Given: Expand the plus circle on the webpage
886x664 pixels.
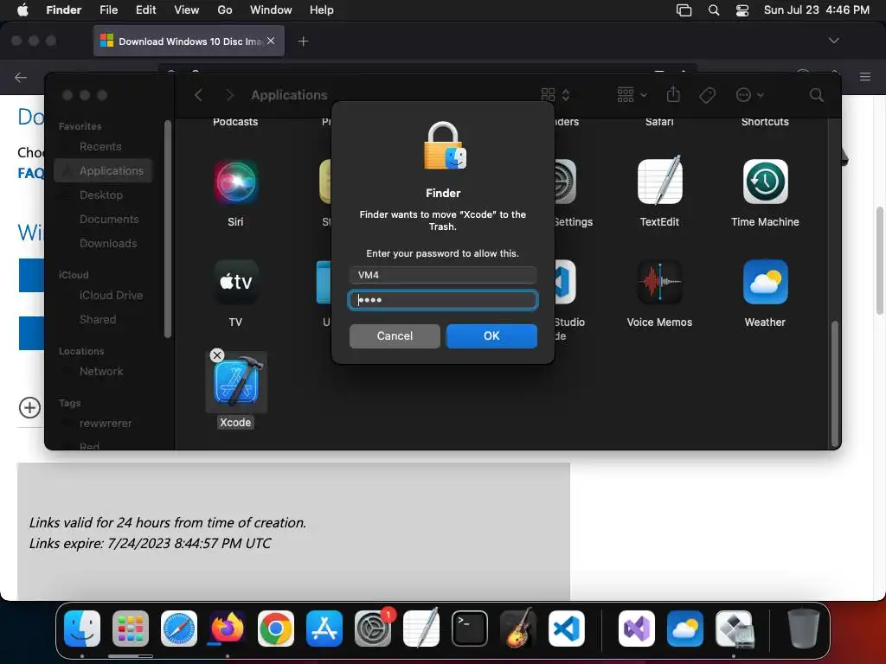Looking at the screenshot, I should (x=29, y=408).
